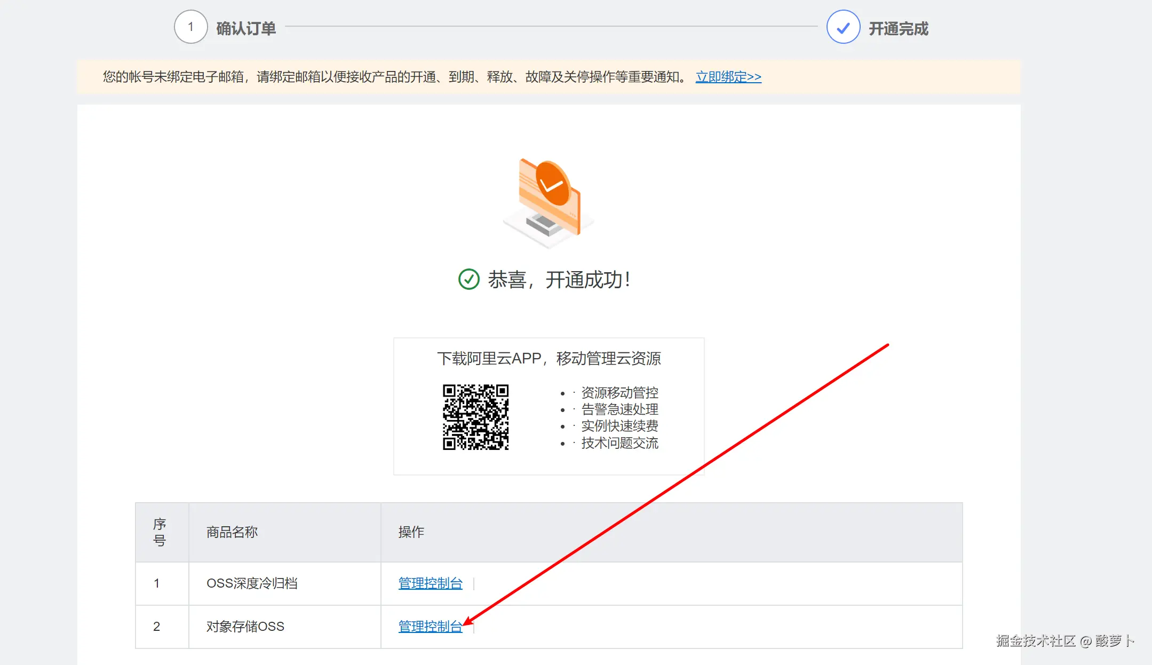The width and height of the screenshot is (1152, 665).
Task: Click 下载阿里云APP，移动管理云资源 title
Action: (549, 359)
